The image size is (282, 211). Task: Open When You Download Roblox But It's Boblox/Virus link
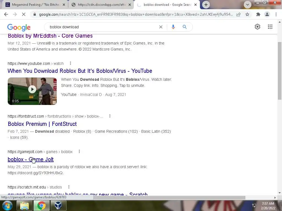click(x=80, y=71)
